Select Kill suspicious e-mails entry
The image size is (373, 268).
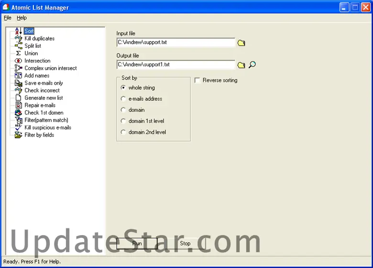(48, 128)
